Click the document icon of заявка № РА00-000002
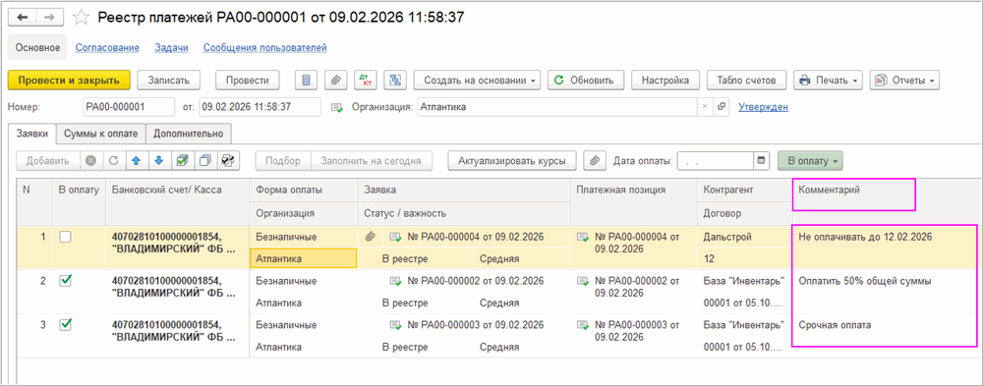 click(x=395, y=281)
